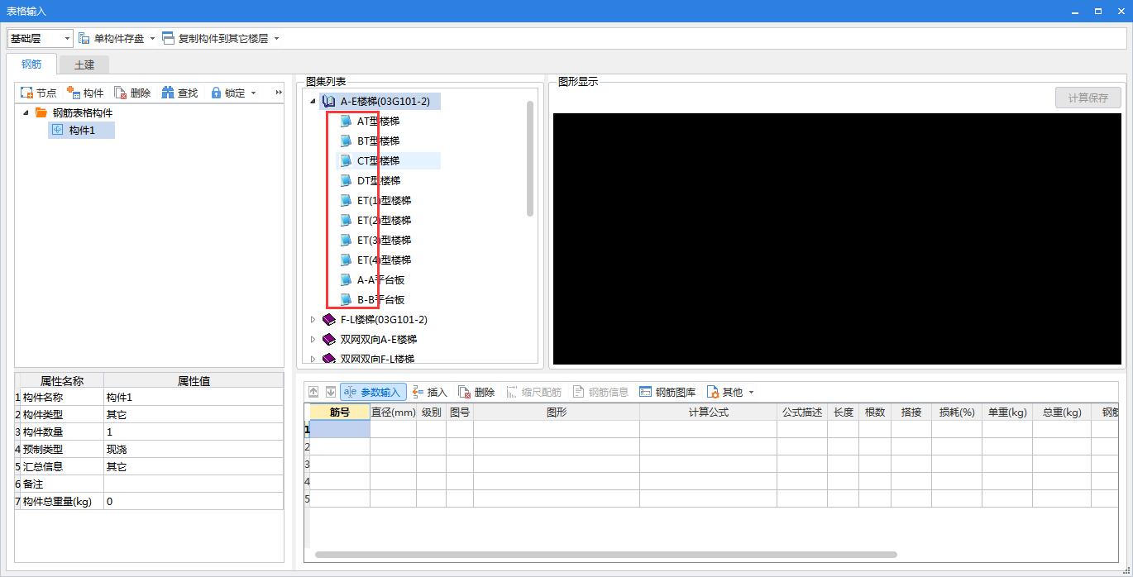Click the 节点 add node icon
This screenshot has height=577, width=1133.
tap(26, 93)
